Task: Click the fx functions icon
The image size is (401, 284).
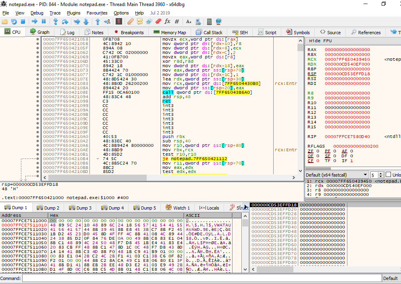Action: (x=167, y=21)
